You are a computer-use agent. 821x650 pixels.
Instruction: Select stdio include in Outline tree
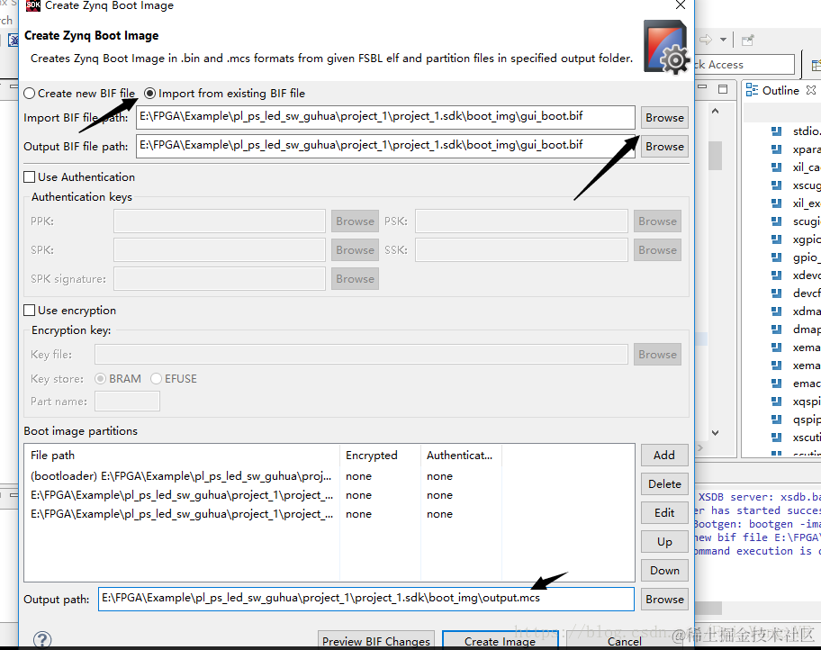[807, 131]
